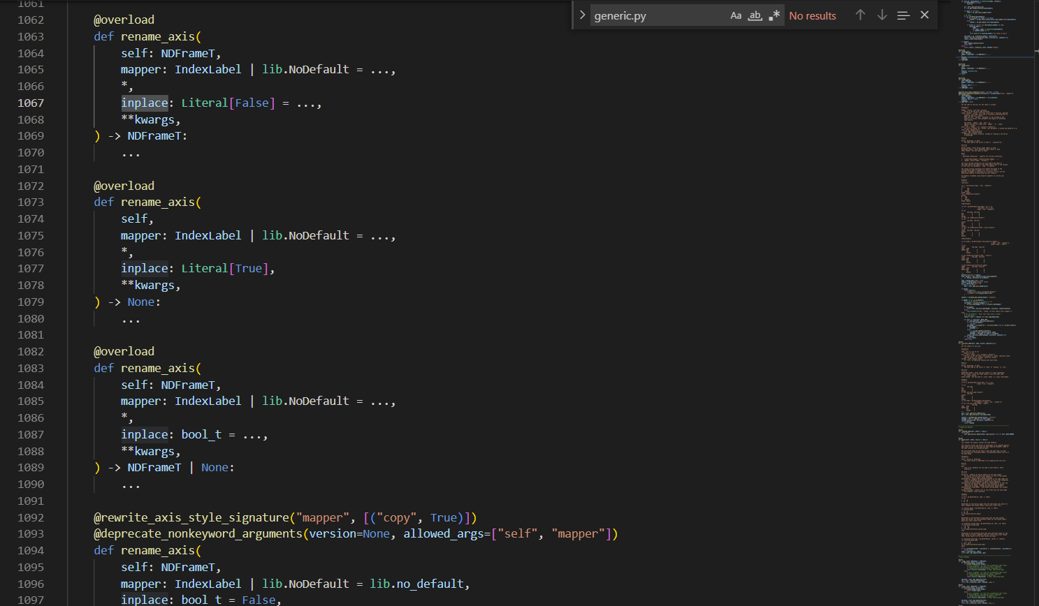The width and height of the screenshot is (1039, 606).
Task: Click 'mapper' on line 1085
Action: tap(141, 401)
